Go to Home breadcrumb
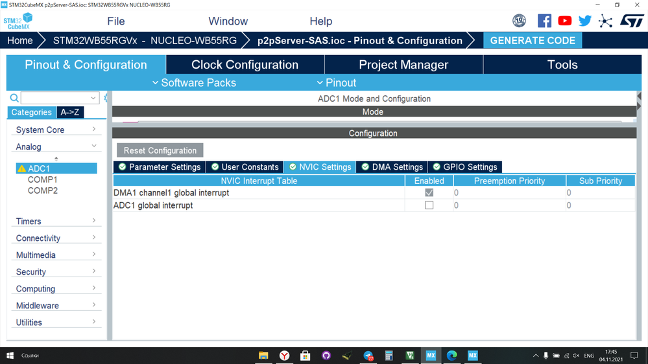This screenshot has width=648, height=364. 20,40
